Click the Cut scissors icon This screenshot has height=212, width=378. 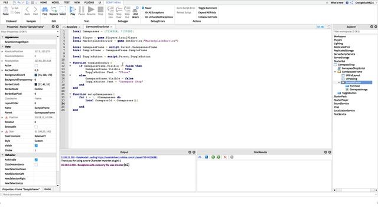coord(15,8)
